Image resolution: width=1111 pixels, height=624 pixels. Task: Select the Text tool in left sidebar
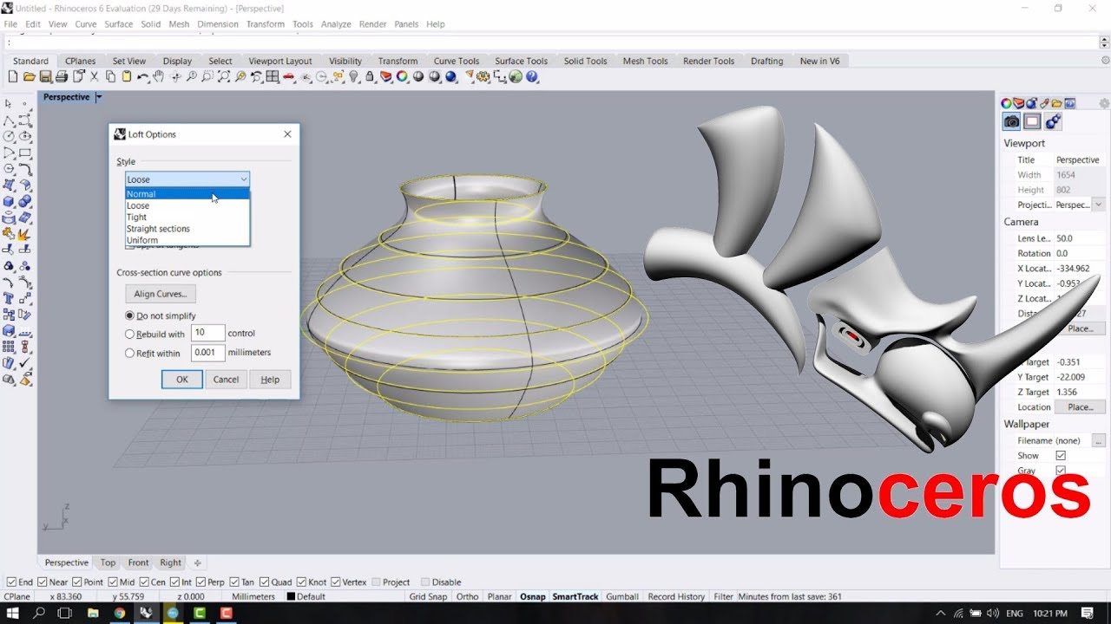[x=9, y=298]
